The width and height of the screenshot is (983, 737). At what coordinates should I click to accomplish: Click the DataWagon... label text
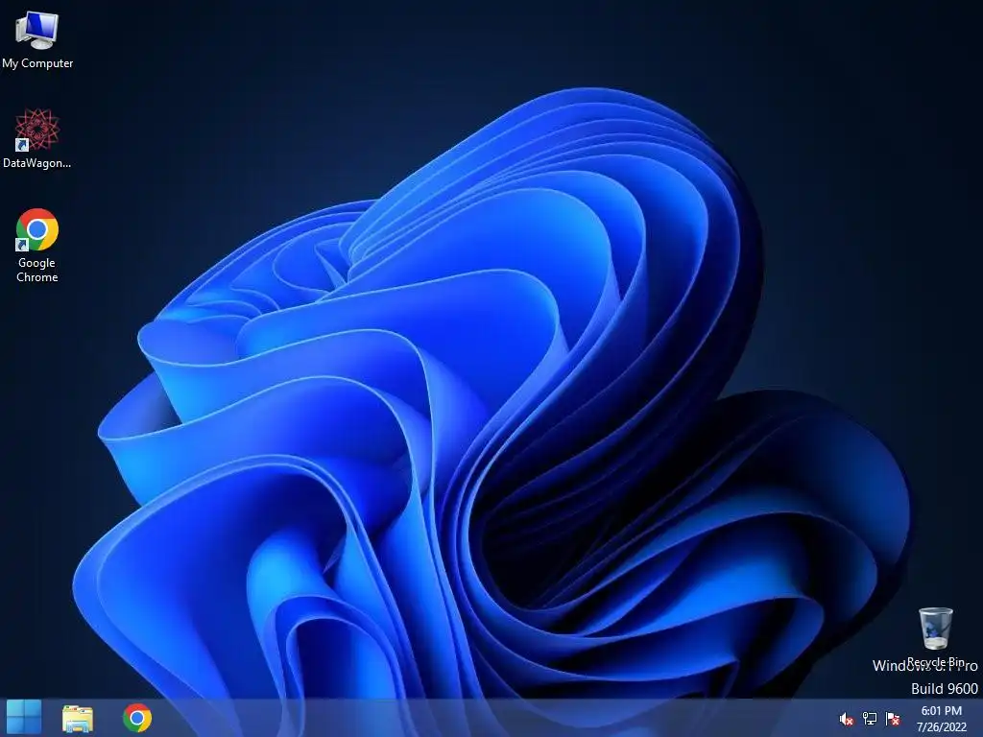(x=37, y=163)
